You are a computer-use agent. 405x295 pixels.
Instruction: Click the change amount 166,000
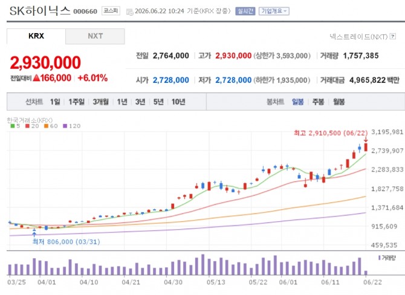point(56,78)
